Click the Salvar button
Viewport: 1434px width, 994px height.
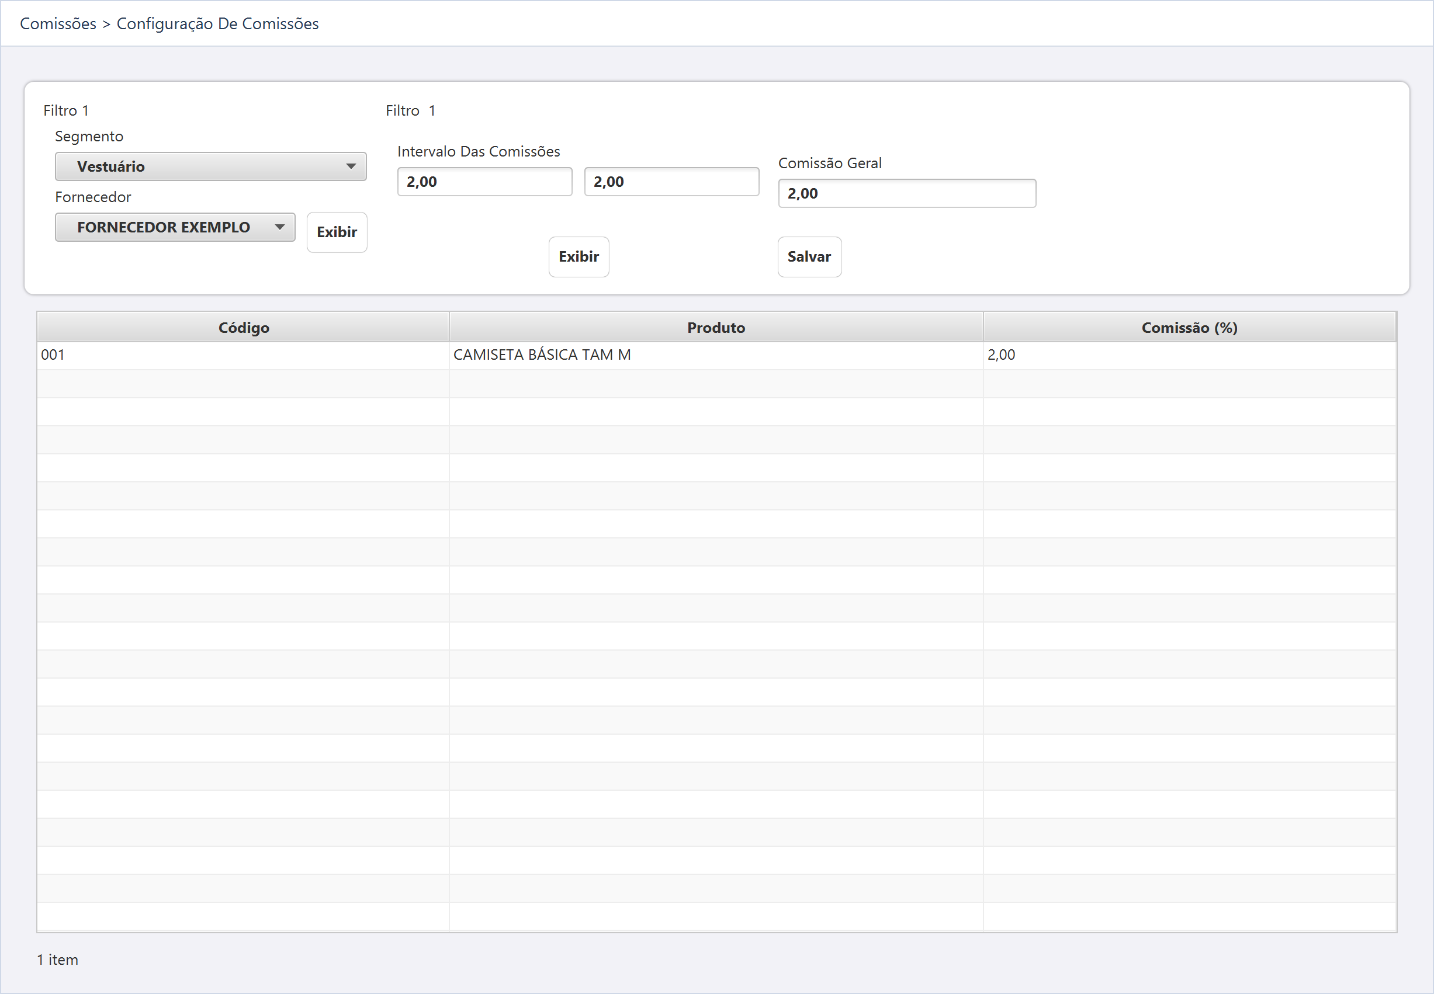tap(809, 256)
